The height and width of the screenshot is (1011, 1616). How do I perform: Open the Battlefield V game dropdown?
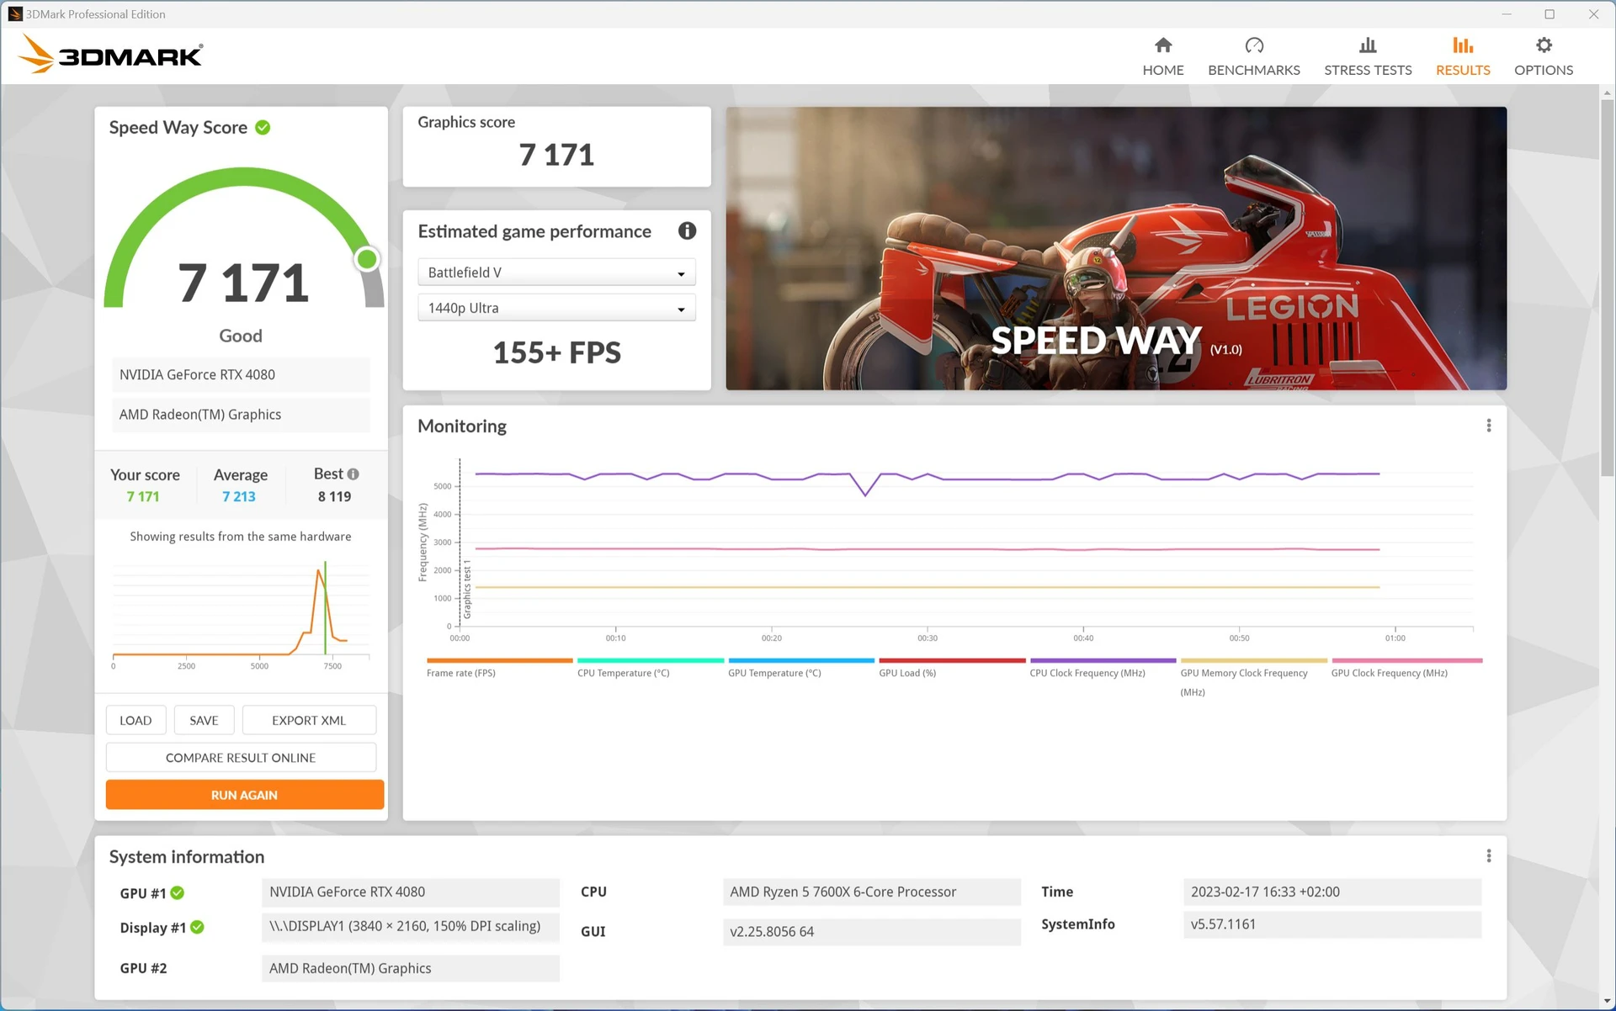tap(556, 273)
